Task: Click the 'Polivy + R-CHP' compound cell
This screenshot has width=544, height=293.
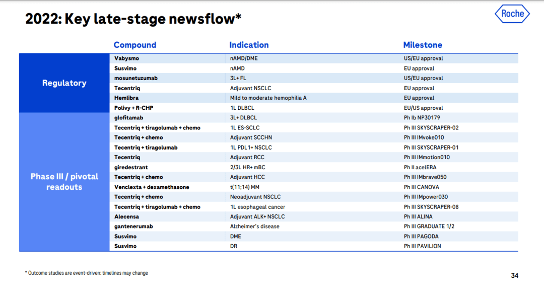Action: pyautogui.click(x=134, y=108)
